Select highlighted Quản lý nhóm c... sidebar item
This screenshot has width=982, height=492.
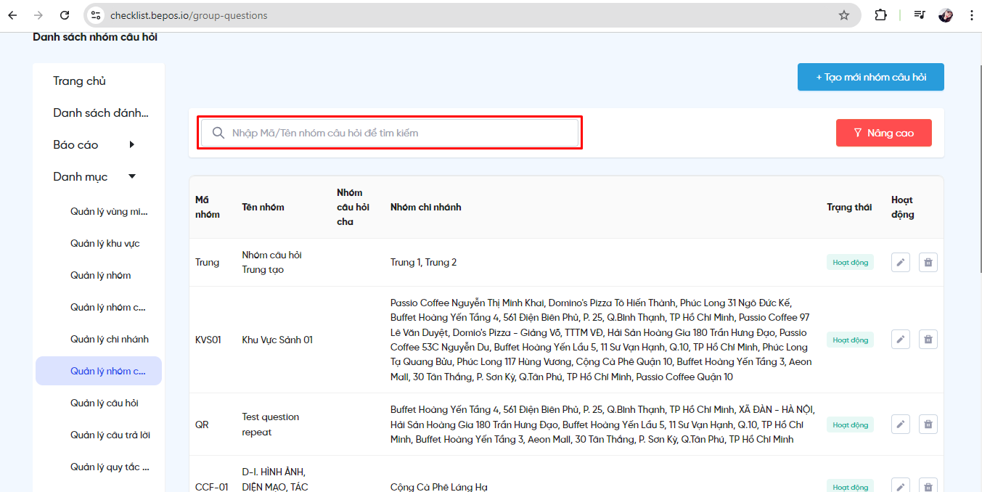click(99, 371)
